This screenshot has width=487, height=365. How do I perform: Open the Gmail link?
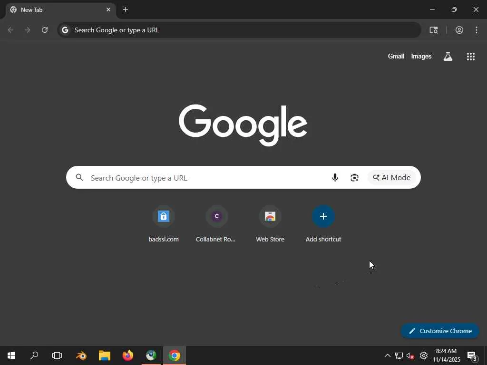tap(396, 56)
